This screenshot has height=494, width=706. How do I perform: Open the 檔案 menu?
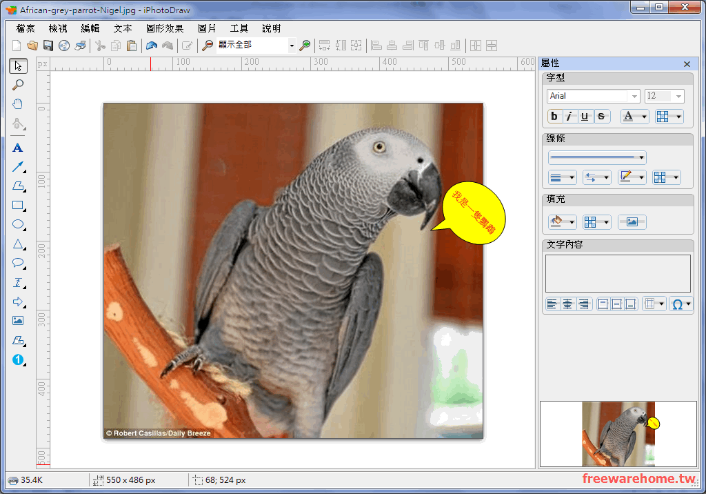click(x=26, y=28)
